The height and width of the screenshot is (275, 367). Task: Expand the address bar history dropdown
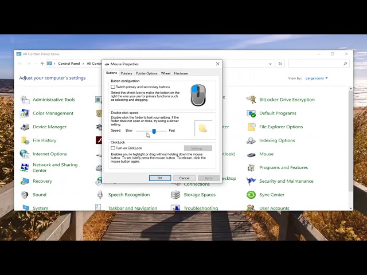[x=270, y=64]
